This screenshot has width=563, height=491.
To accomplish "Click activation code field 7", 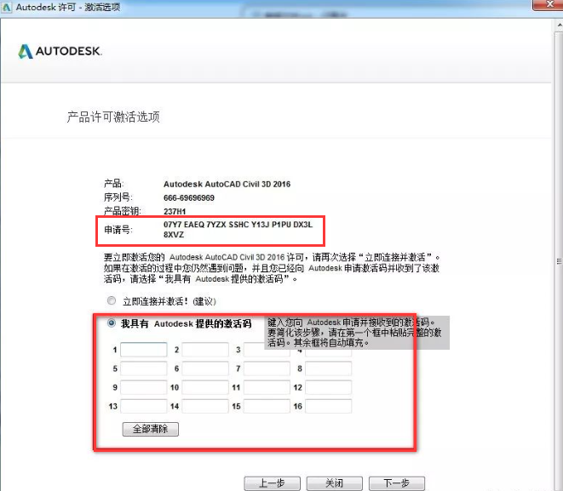I will click(x=267, y=368).
